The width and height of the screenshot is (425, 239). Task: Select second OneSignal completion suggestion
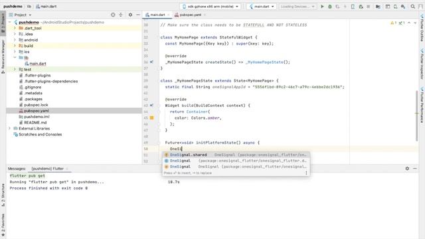point(236,161)
